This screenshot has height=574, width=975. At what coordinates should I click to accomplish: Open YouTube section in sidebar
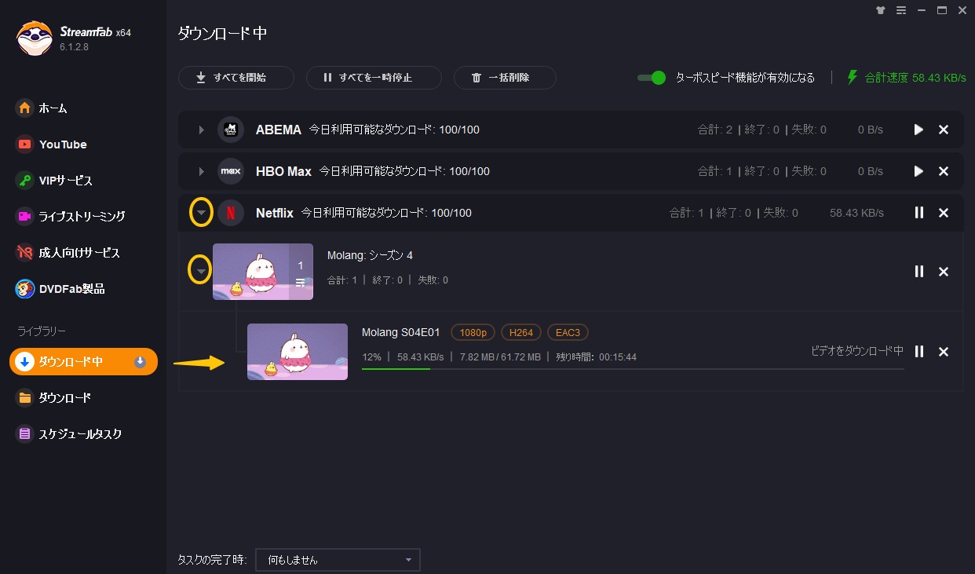point(52,144)
